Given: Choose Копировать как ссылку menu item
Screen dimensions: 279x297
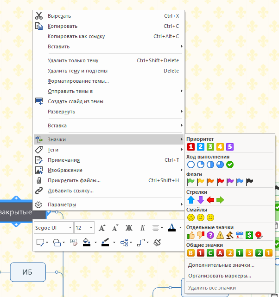Looking at the screenshot, I should (108, 36).
